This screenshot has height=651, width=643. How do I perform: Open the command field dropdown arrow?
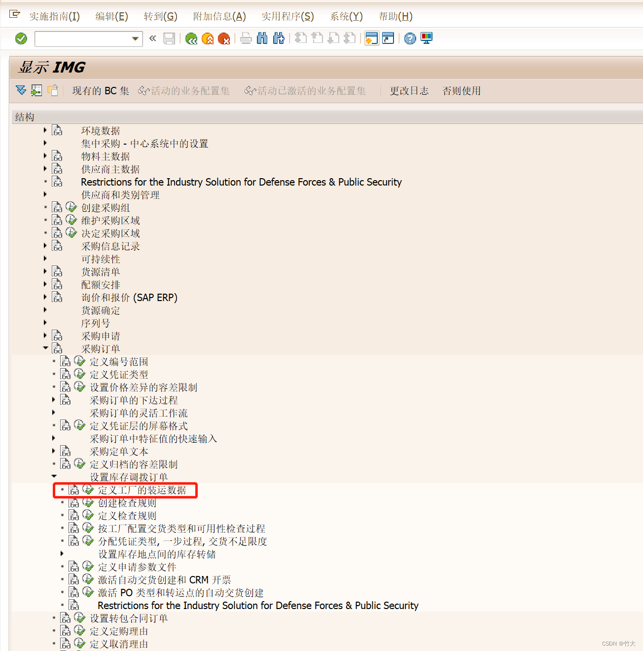tap(135, 38)
